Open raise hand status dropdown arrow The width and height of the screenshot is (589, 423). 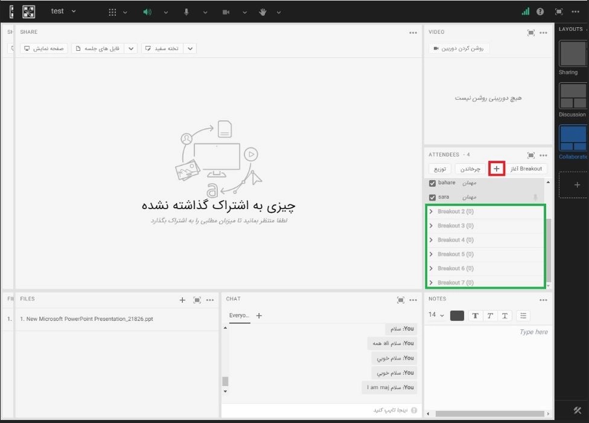tap(279, 13)
